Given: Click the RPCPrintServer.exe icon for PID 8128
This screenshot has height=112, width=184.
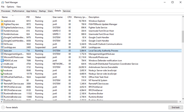Looking at the screenshot, I should click(x=2, y=90).
